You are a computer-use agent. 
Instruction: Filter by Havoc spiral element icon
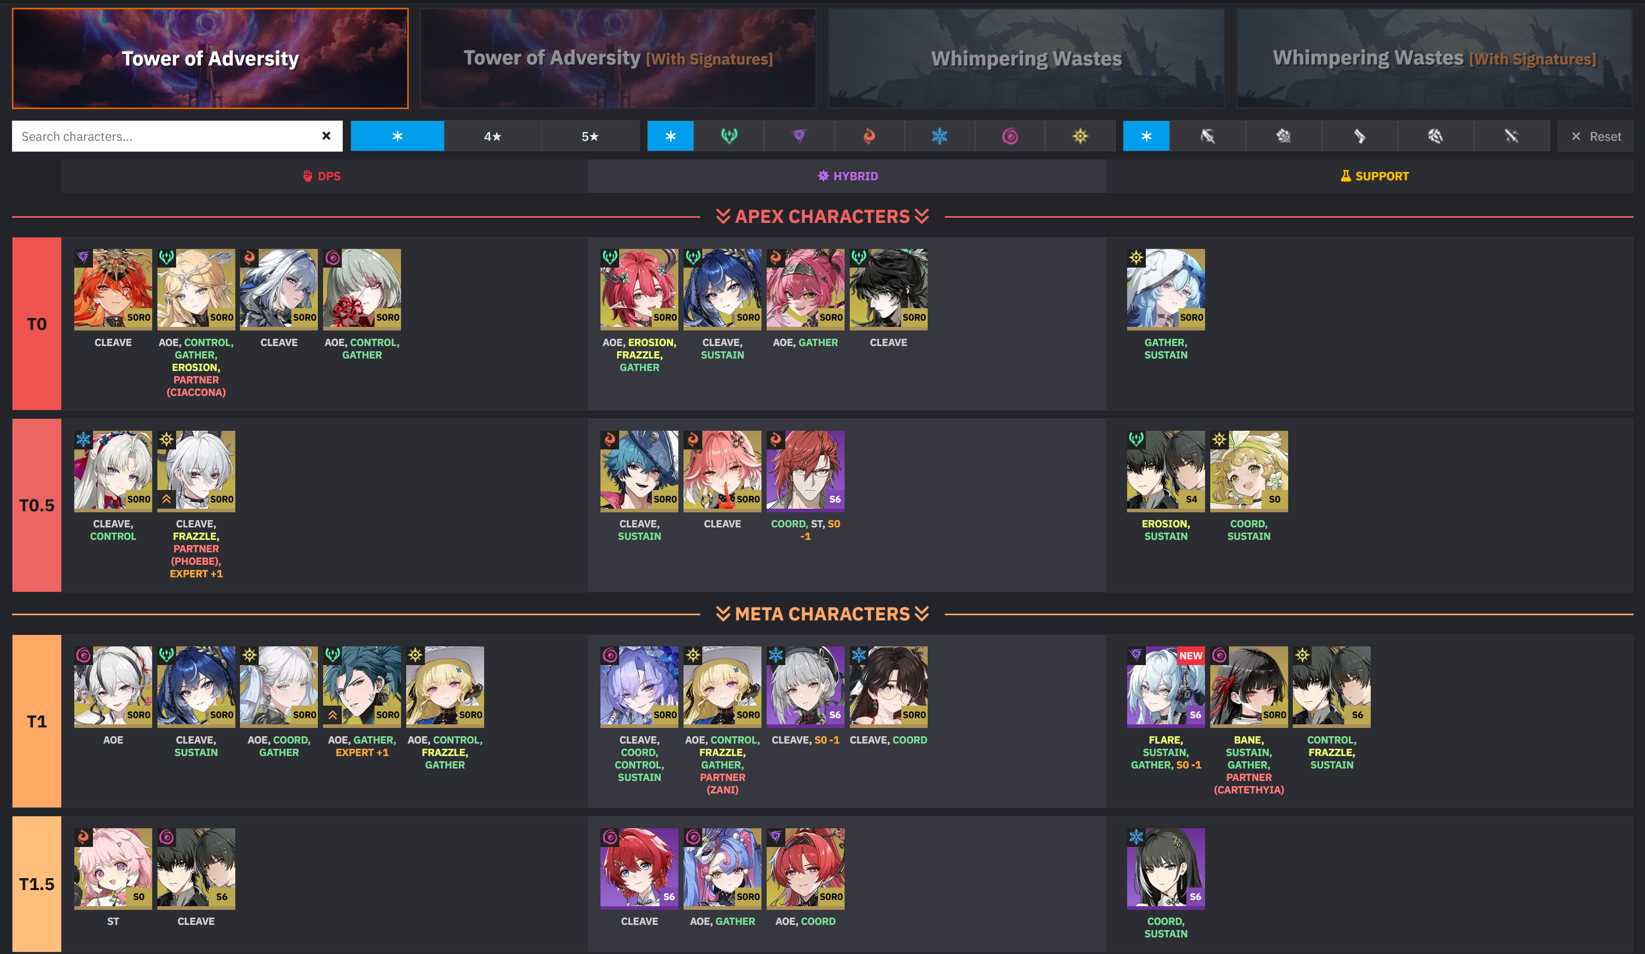coord(1010,136)
